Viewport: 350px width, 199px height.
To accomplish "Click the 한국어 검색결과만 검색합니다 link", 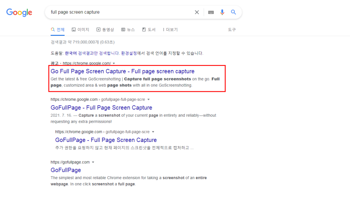I will (92, 53).
